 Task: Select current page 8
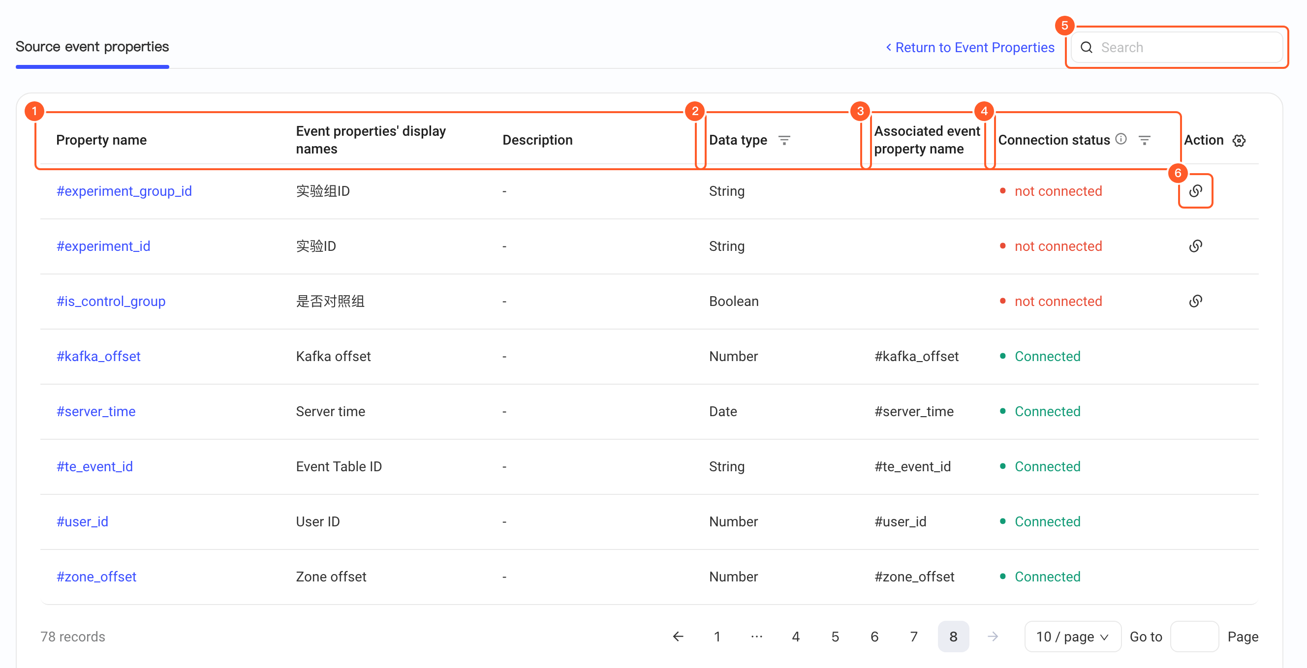click(953, 636)
